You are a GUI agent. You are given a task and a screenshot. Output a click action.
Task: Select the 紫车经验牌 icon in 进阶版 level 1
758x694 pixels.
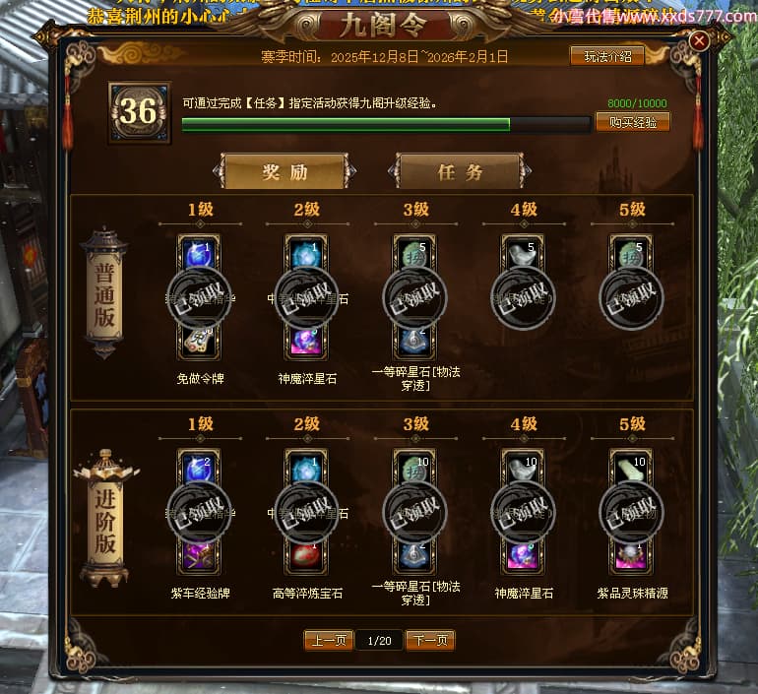(199, 555)
